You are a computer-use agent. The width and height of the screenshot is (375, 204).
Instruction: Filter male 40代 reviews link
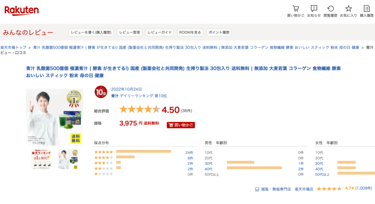click(x=208, y=169)
